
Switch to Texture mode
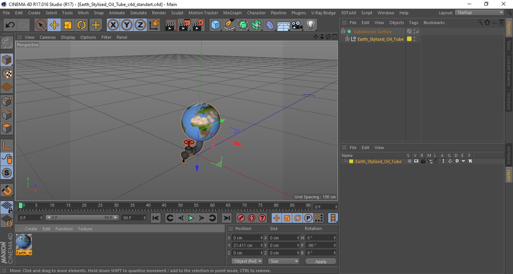[7, 73]
